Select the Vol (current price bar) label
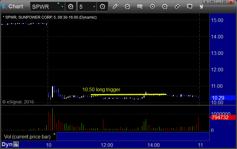Viewport: 237px width, 149px height. tap(27, 137)
